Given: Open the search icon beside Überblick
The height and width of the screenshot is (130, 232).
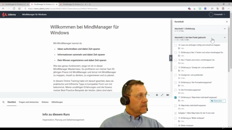Looking at the screenshot, I should pos(3,102).
